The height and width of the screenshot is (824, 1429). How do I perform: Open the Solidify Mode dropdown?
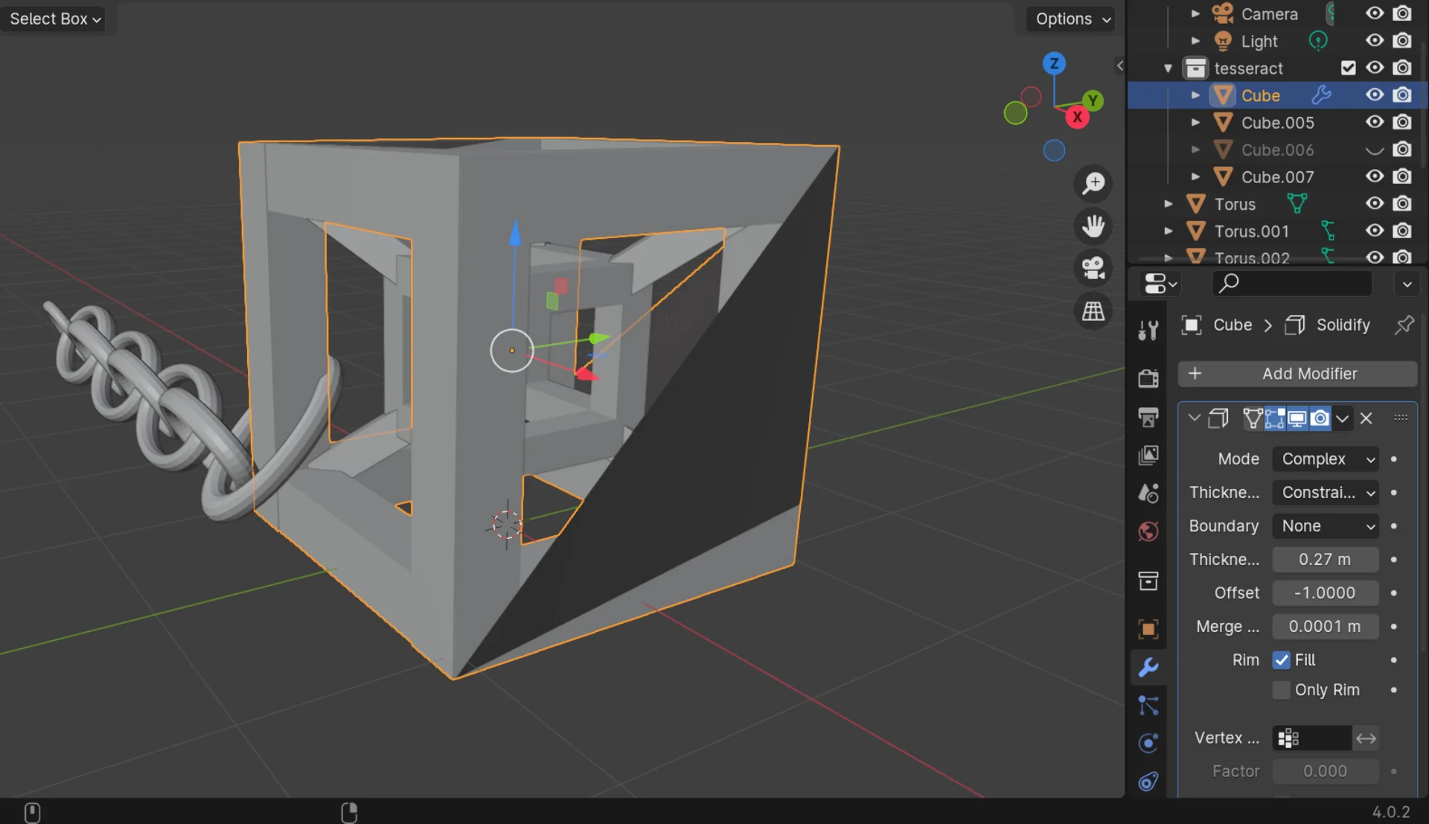(1325, 459)
